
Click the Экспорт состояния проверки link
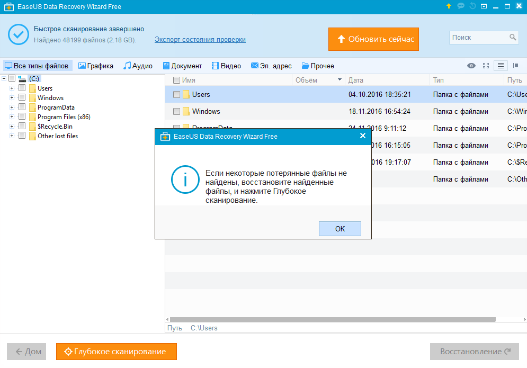coord(200,40)
